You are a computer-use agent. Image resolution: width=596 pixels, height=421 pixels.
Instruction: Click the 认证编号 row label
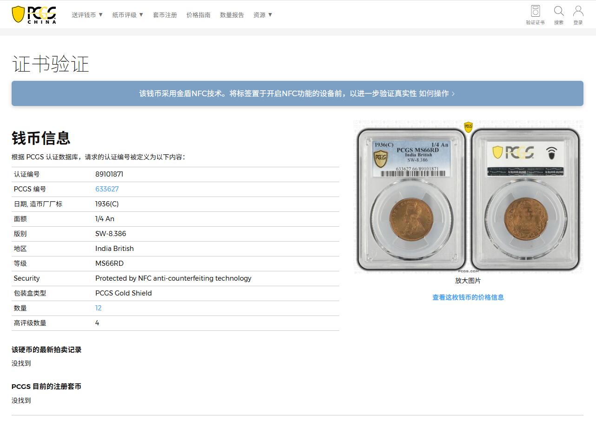click(x=26, y=174)
